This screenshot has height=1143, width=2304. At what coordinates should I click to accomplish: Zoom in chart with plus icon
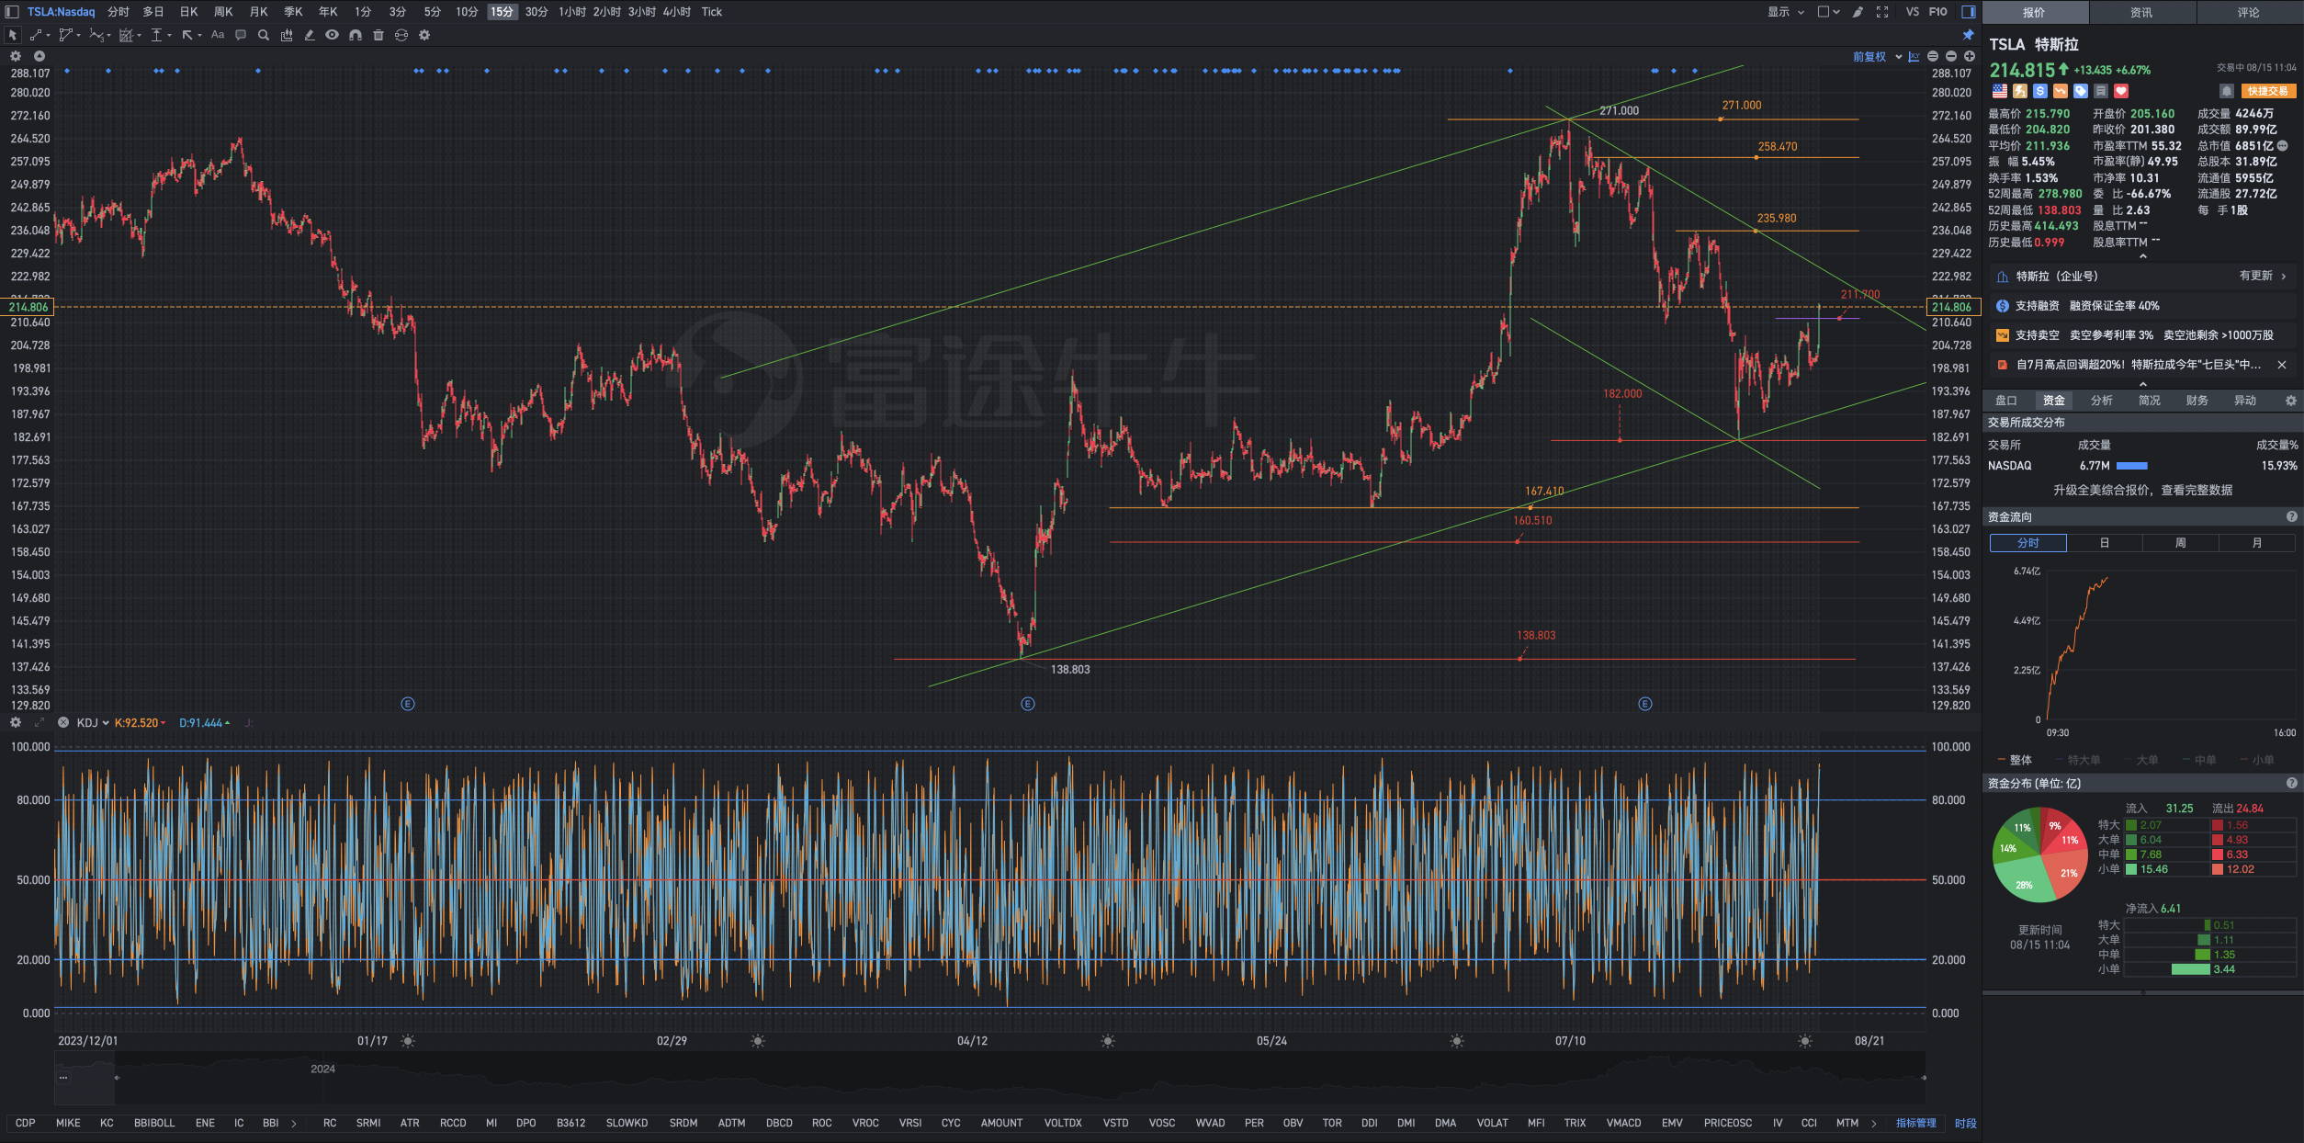(x=1970, y=56)
